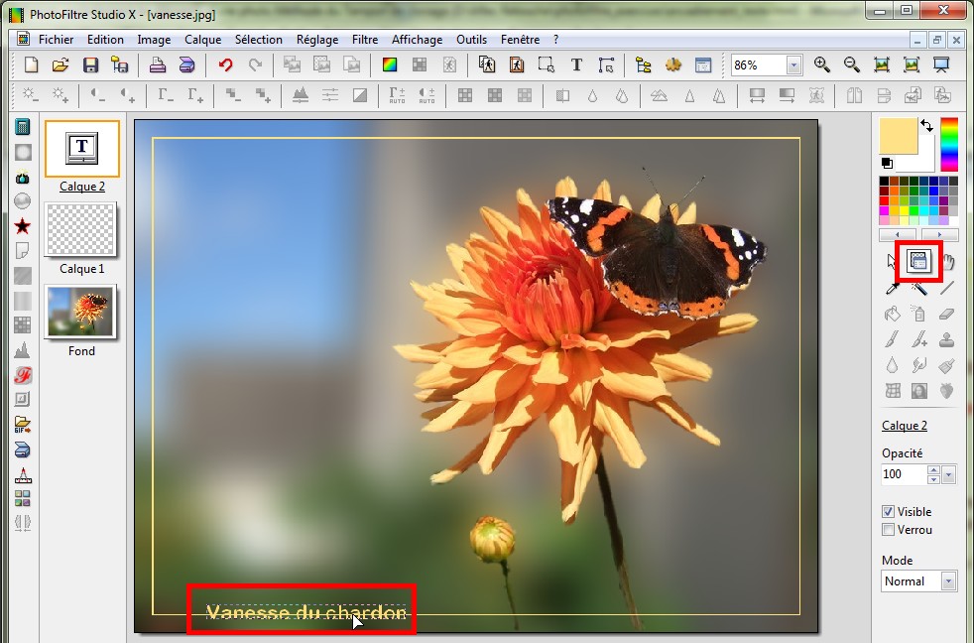Pick a color from rainbow spectrum bar
The image size is (974, 643).
pos(948,144)
